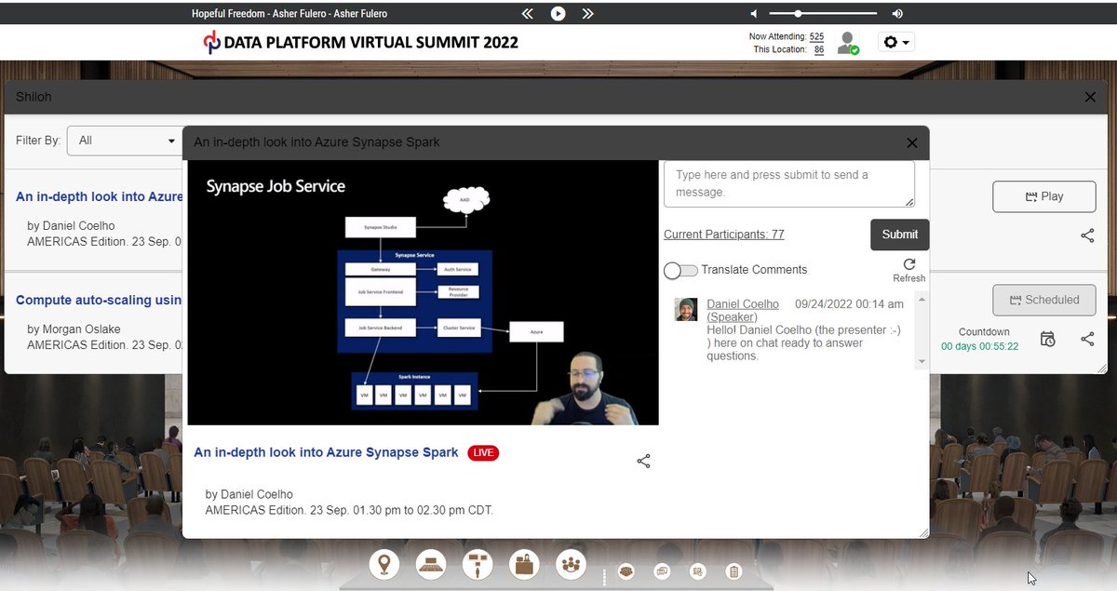This screenshot has width=1117, height=591.
Task: Refresh the chat comments
Action: (x=909, y=271)
